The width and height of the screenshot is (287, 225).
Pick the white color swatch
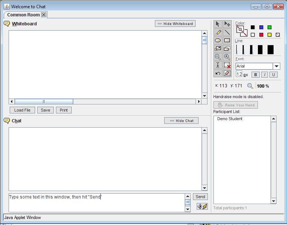tap(253, 35)
